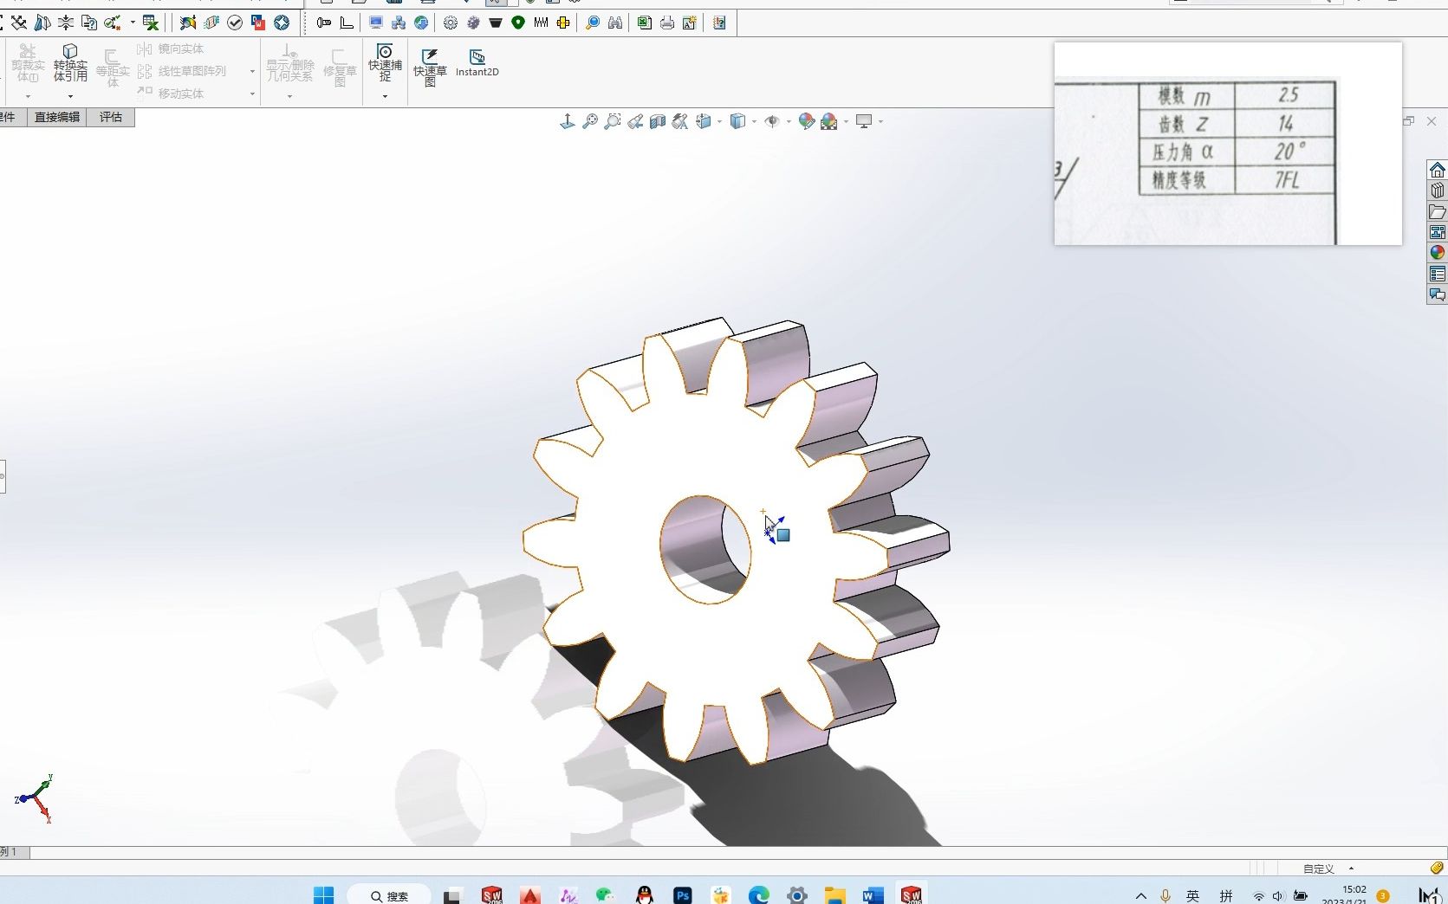Expand the View Orientation dropdown arrow

(x=719, y=122)
